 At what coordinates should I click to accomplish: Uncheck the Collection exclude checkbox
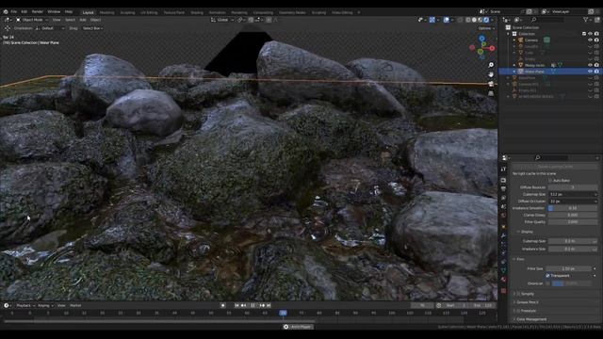(x=584, y=34)
